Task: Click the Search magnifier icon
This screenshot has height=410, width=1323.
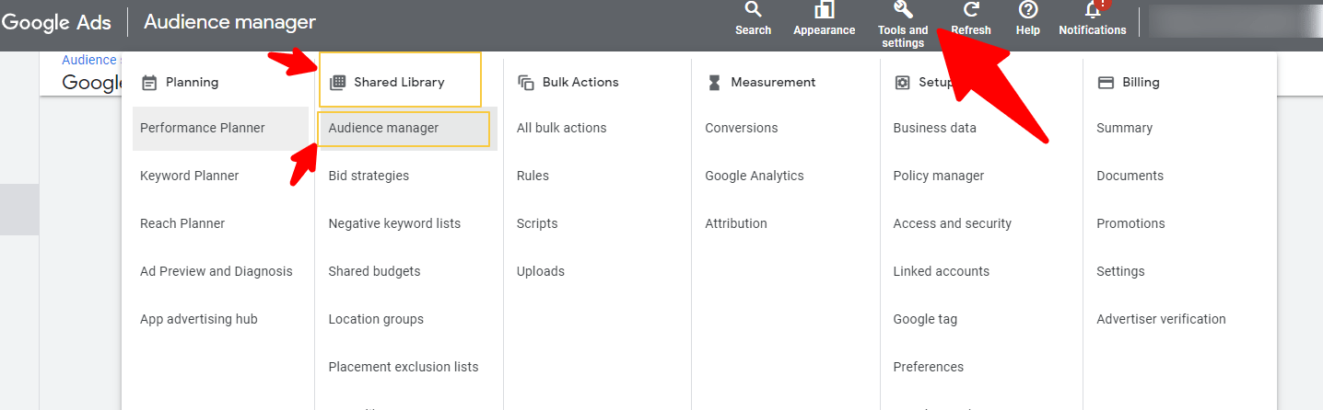Action: point(753,10)
